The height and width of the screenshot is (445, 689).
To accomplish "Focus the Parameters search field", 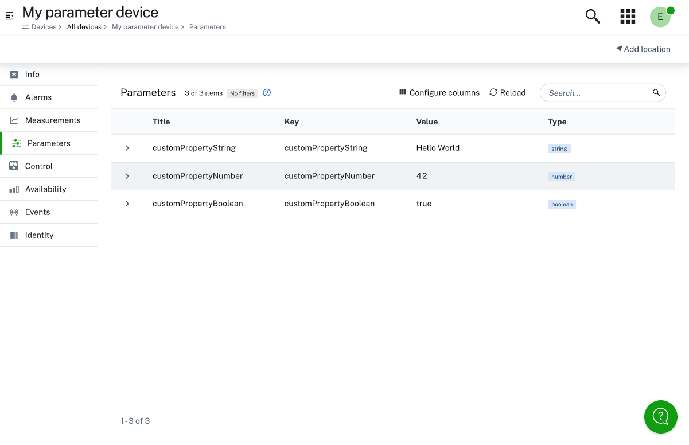I will point(597,93).
